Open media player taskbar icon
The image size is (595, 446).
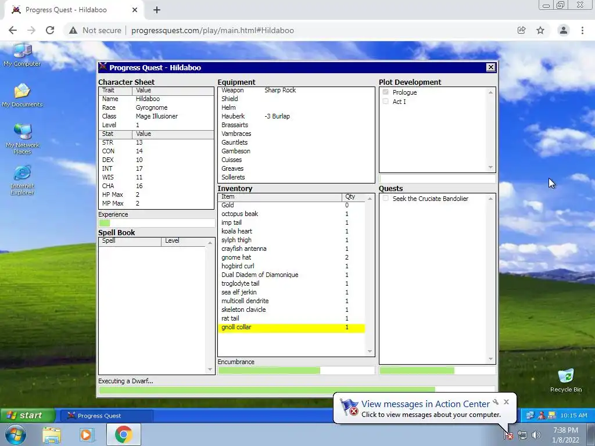87,434
